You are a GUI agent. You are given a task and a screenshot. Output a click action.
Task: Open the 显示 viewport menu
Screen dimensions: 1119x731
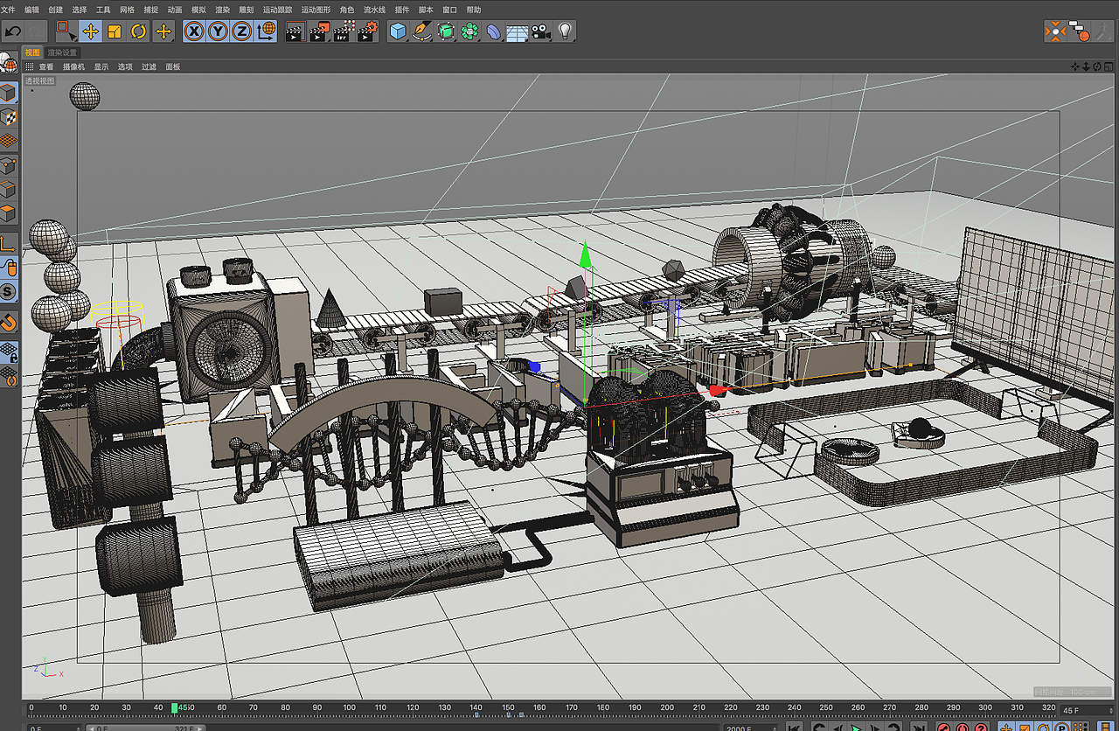point(101,66)
